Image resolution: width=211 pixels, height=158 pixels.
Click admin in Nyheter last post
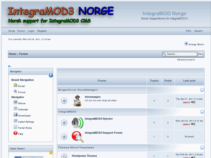[186, 124]
